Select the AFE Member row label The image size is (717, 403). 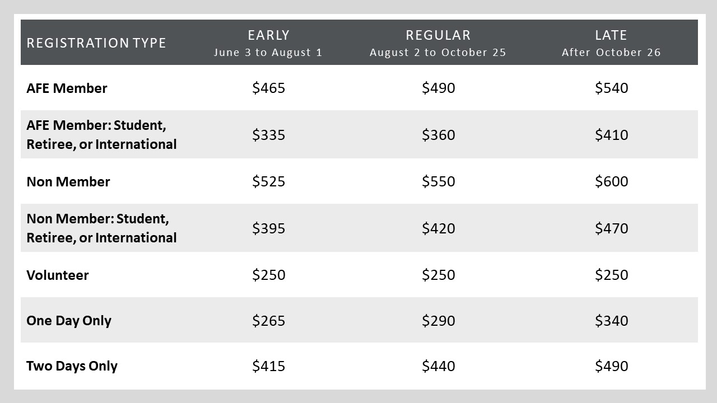(x=67, y=88)
